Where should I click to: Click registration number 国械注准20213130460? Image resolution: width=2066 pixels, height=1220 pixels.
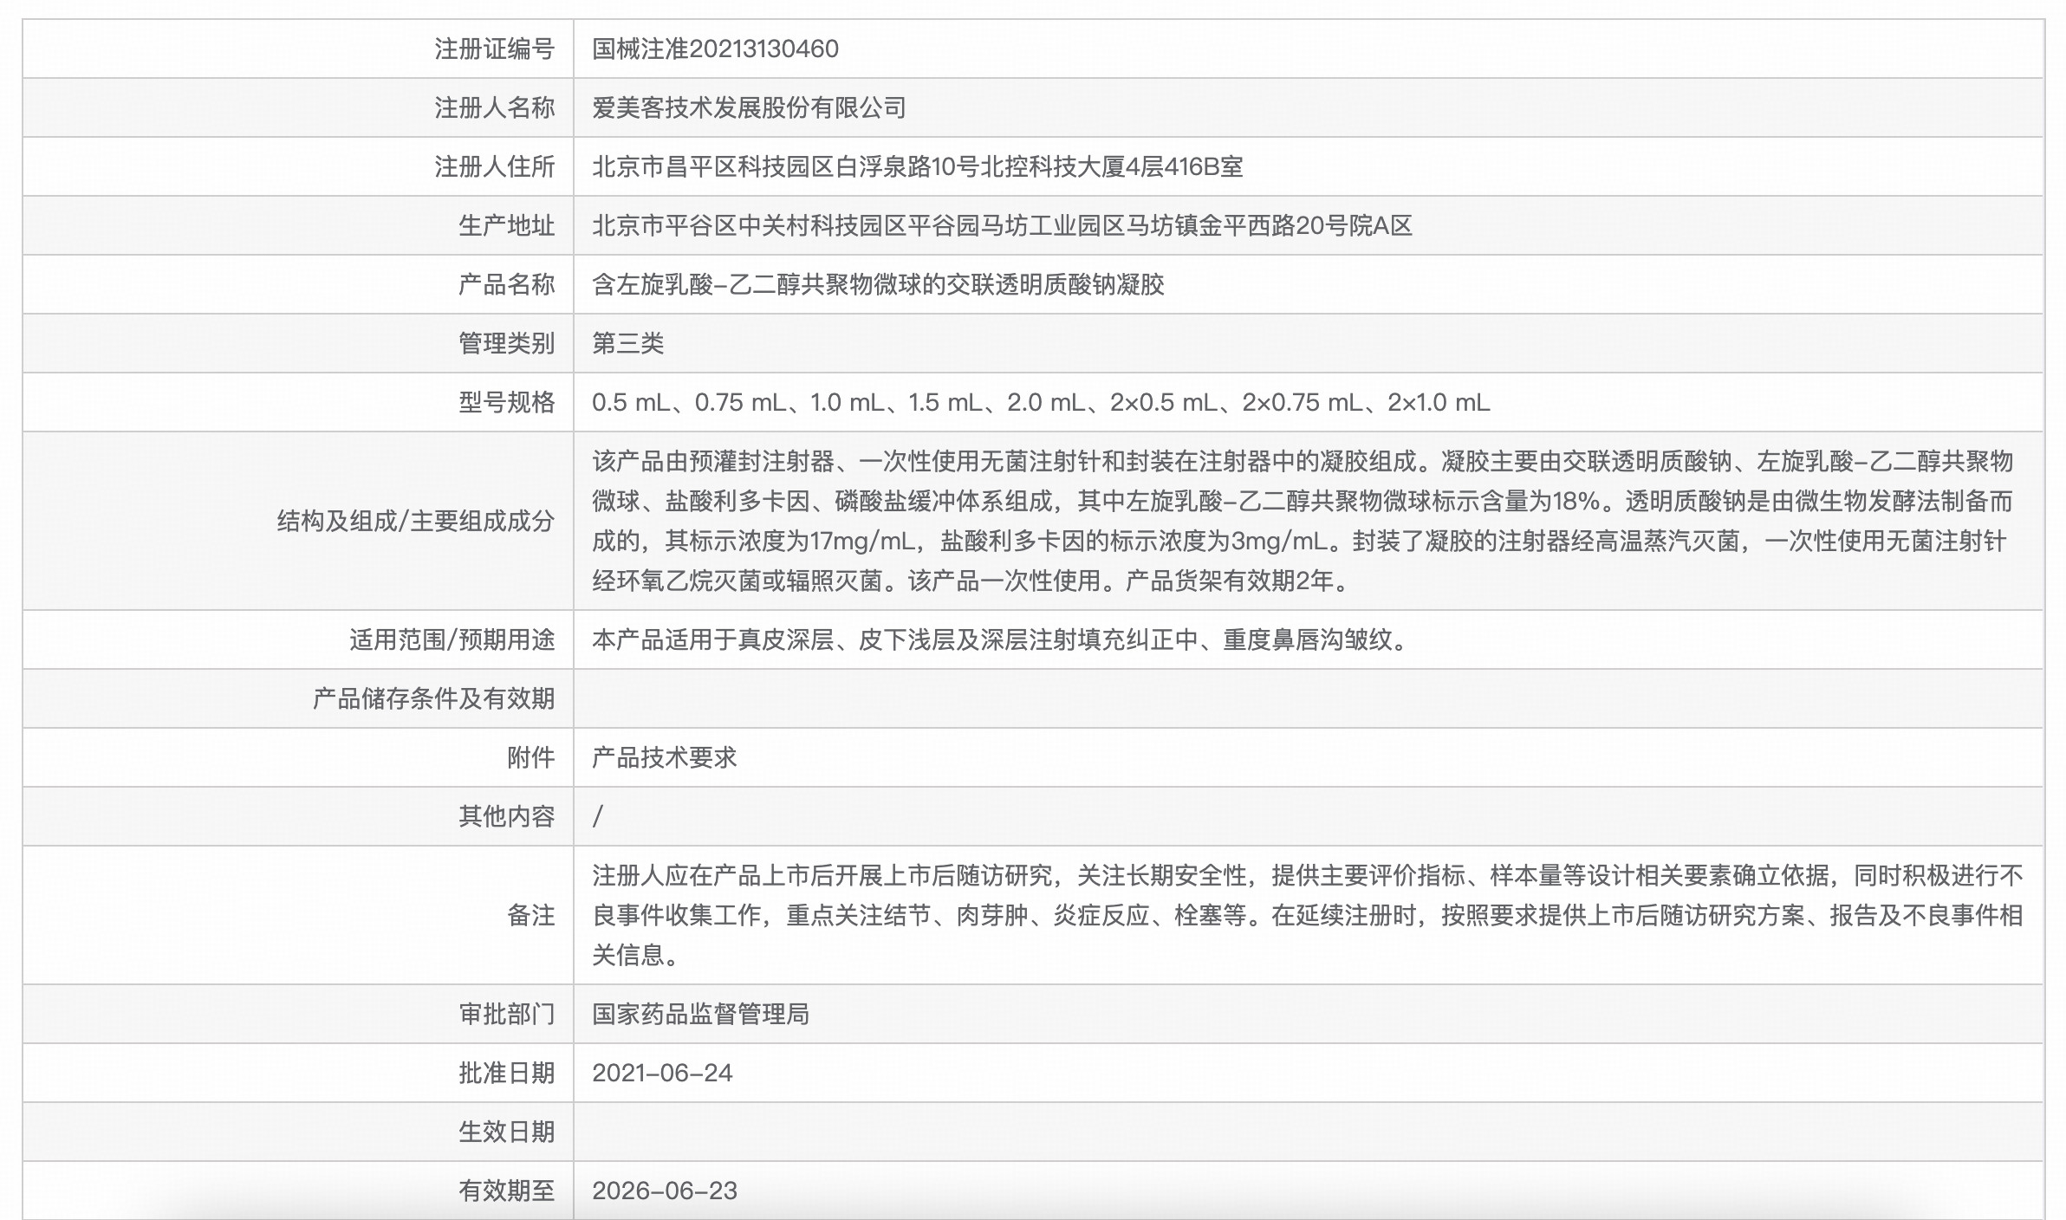point(715,49)
